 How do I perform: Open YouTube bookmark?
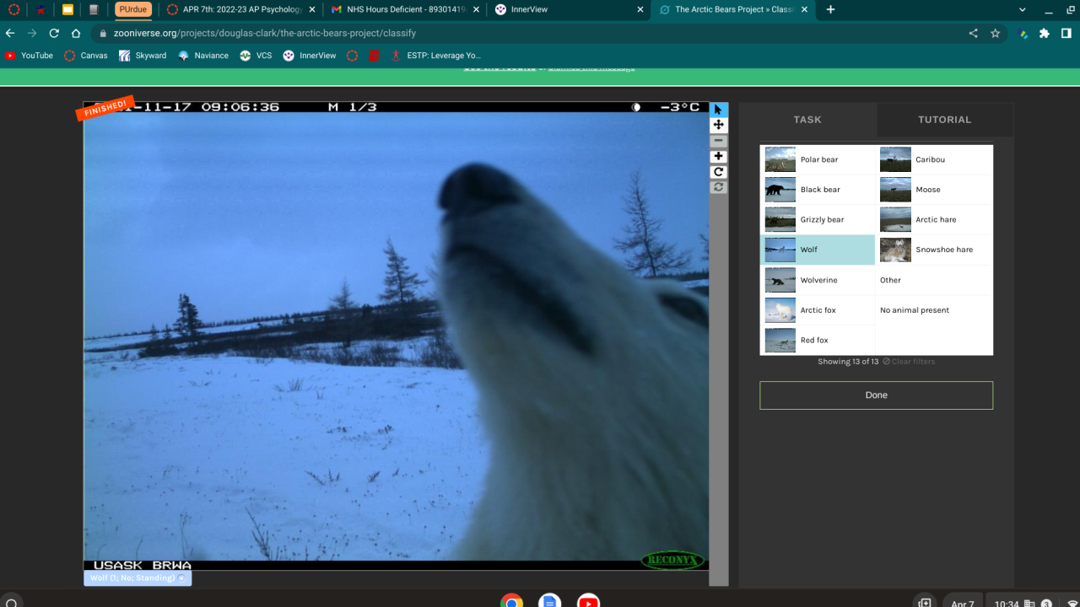[29, 56]
